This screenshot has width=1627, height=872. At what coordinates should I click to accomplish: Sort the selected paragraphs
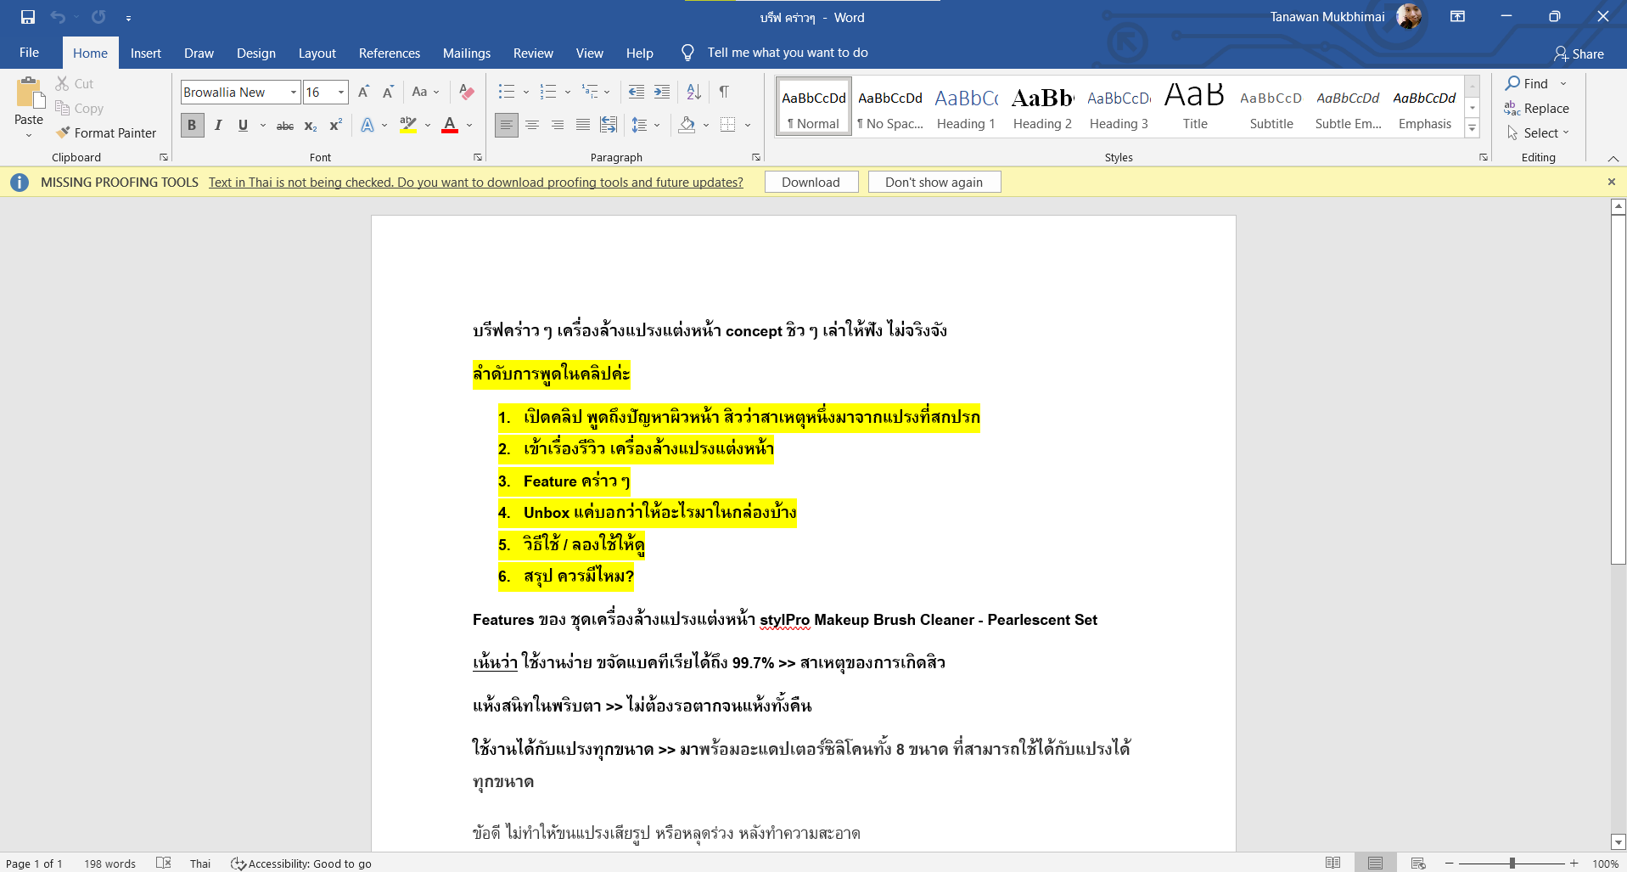693,92
